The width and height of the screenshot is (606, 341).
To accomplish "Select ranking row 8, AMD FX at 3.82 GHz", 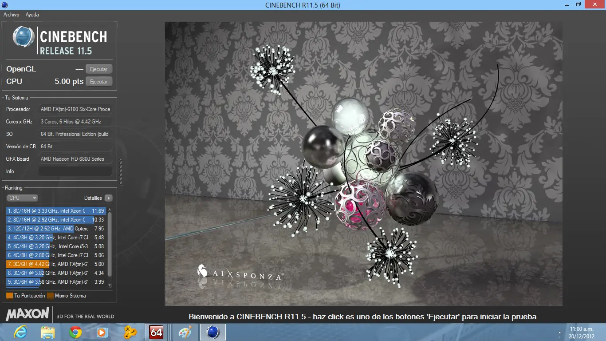I will point(56,273).
